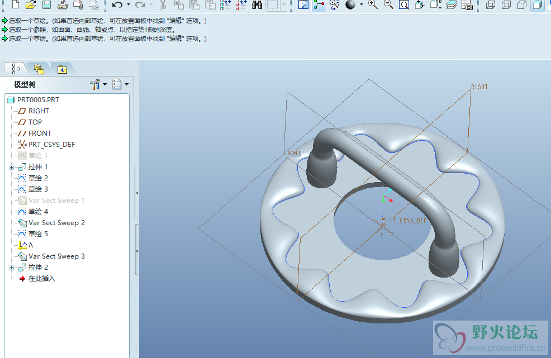Select PRT0005.PRT root in model tree
The width and height of the screenshot is (551, 358).
(34, 100)
